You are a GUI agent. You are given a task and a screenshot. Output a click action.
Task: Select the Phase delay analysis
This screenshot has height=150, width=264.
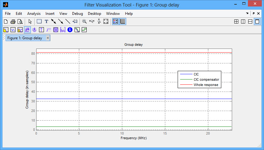[34, 30]
